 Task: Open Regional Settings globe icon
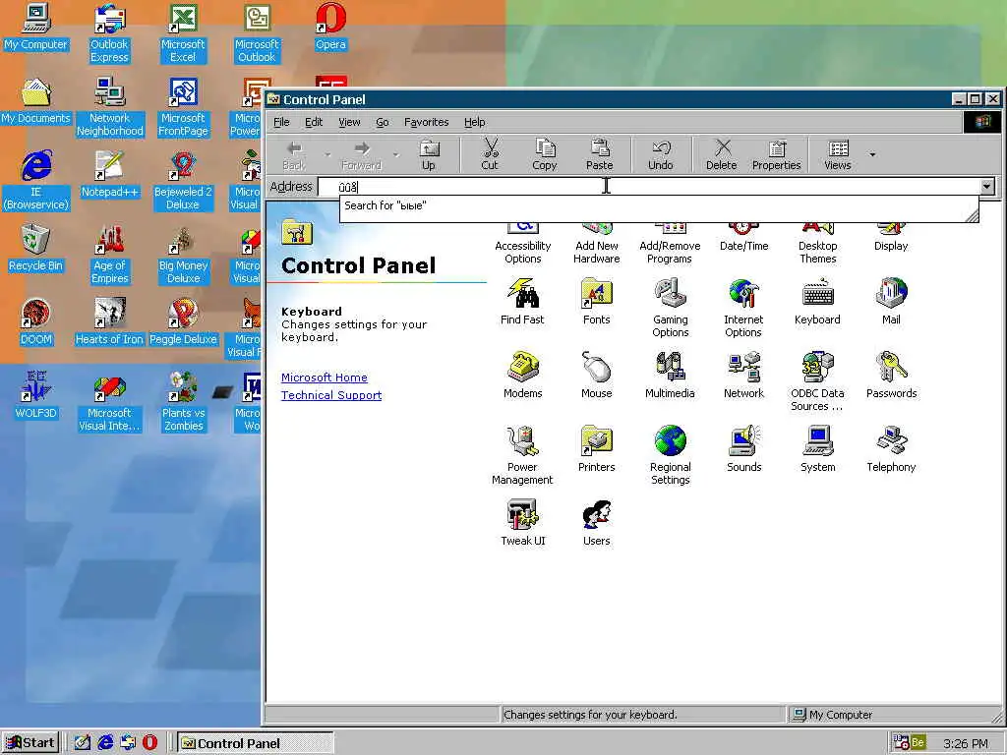(x=670, y=455)
